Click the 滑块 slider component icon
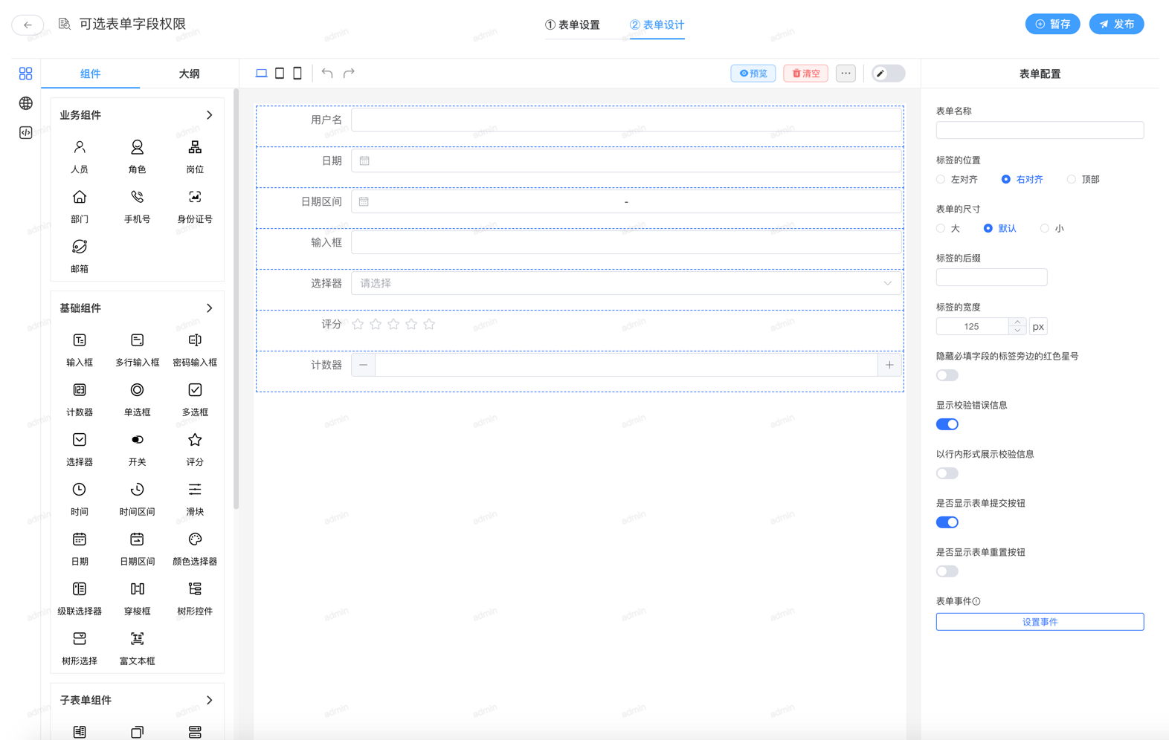The image size is (1169, 740). 195,490
